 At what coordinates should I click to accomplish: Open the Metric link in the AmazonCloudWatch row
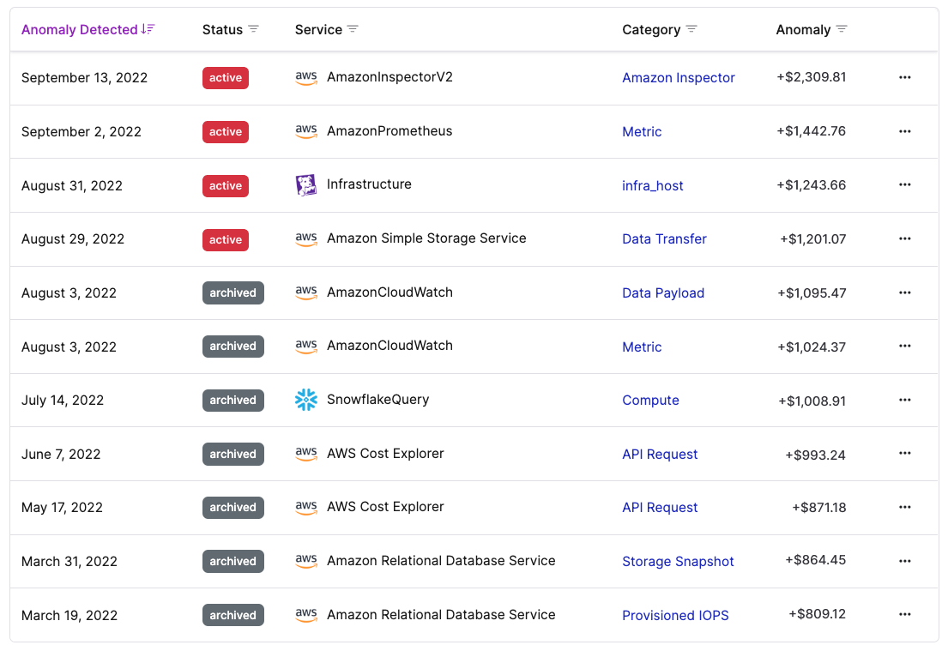coord(642,347)
